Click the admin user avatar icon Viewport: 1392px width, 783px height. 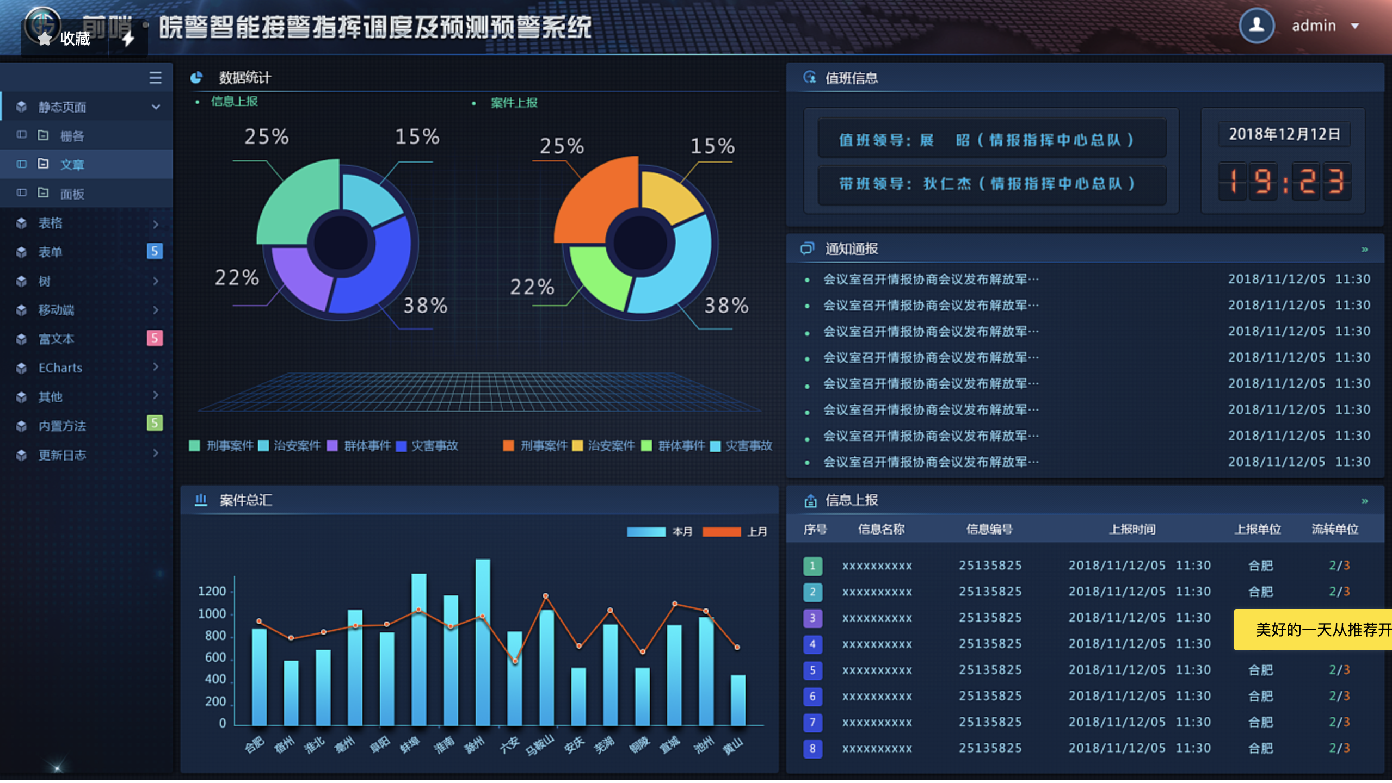(1256, 26)
